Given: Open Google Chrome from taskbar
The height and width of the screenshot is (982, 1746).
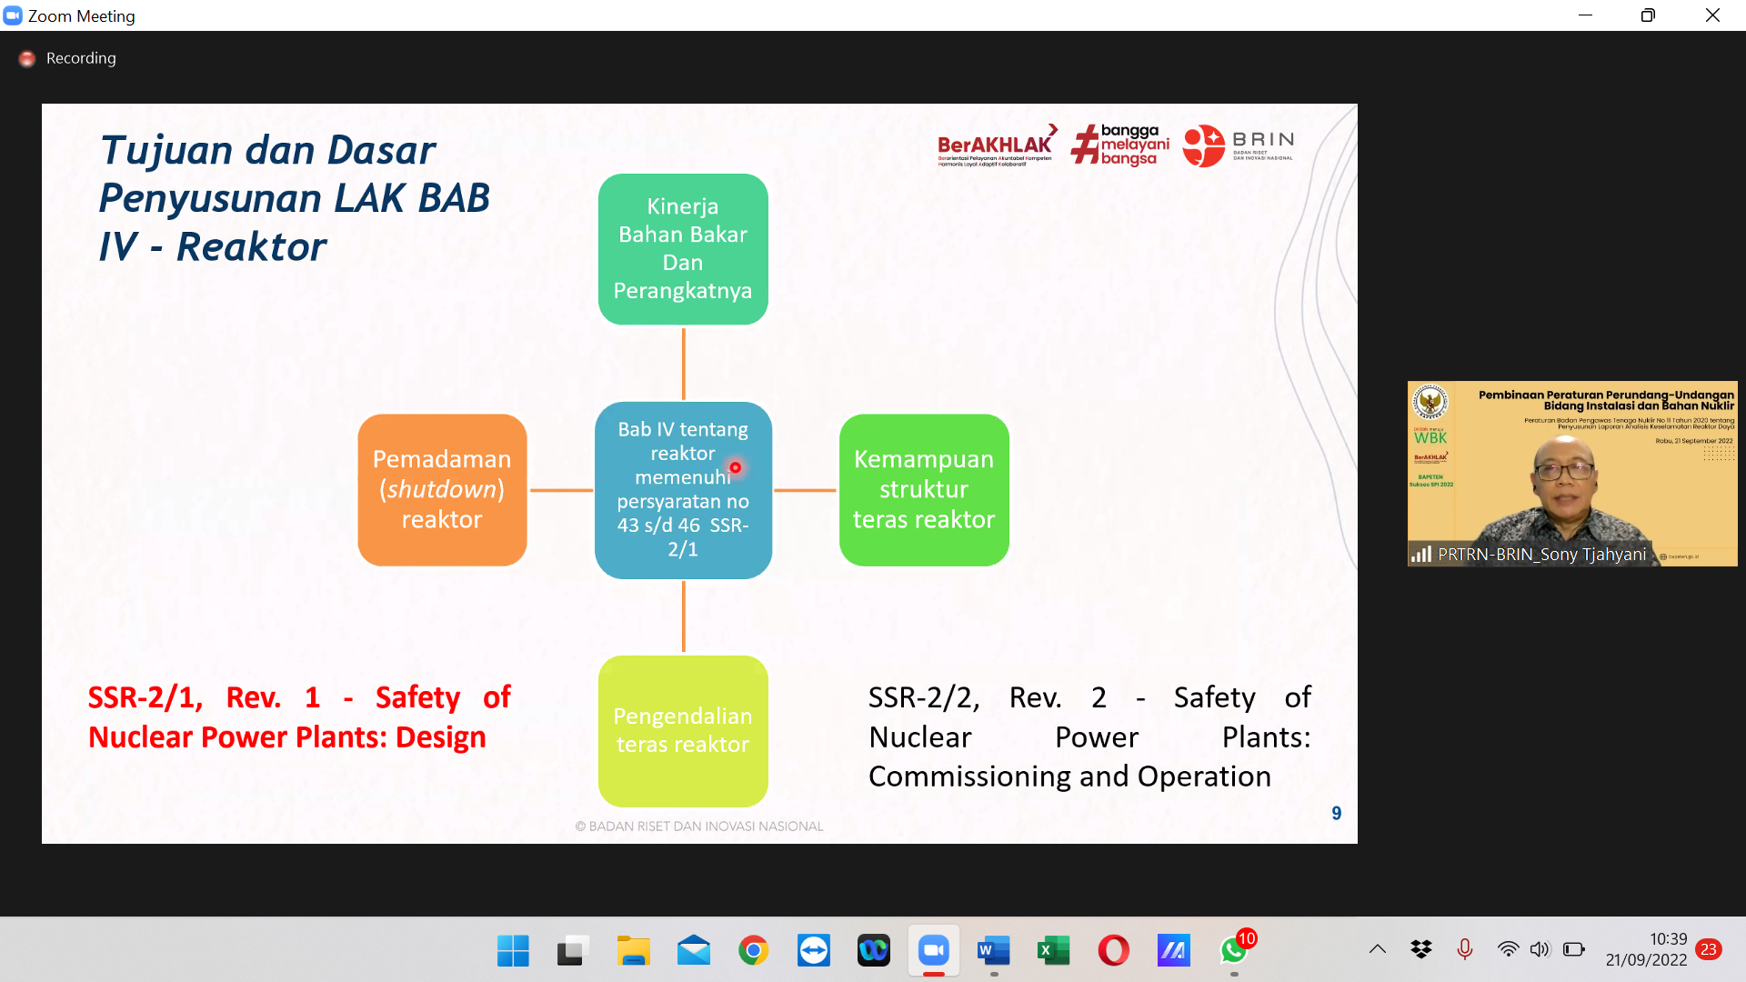Looking at the screenshot, I should point(753,951).
